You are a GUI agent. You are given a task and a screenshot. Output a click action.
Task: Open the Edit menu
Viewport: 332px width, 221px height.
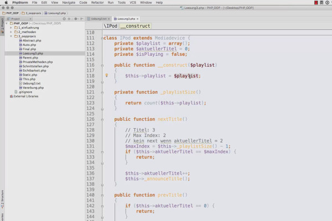point(44,3)
